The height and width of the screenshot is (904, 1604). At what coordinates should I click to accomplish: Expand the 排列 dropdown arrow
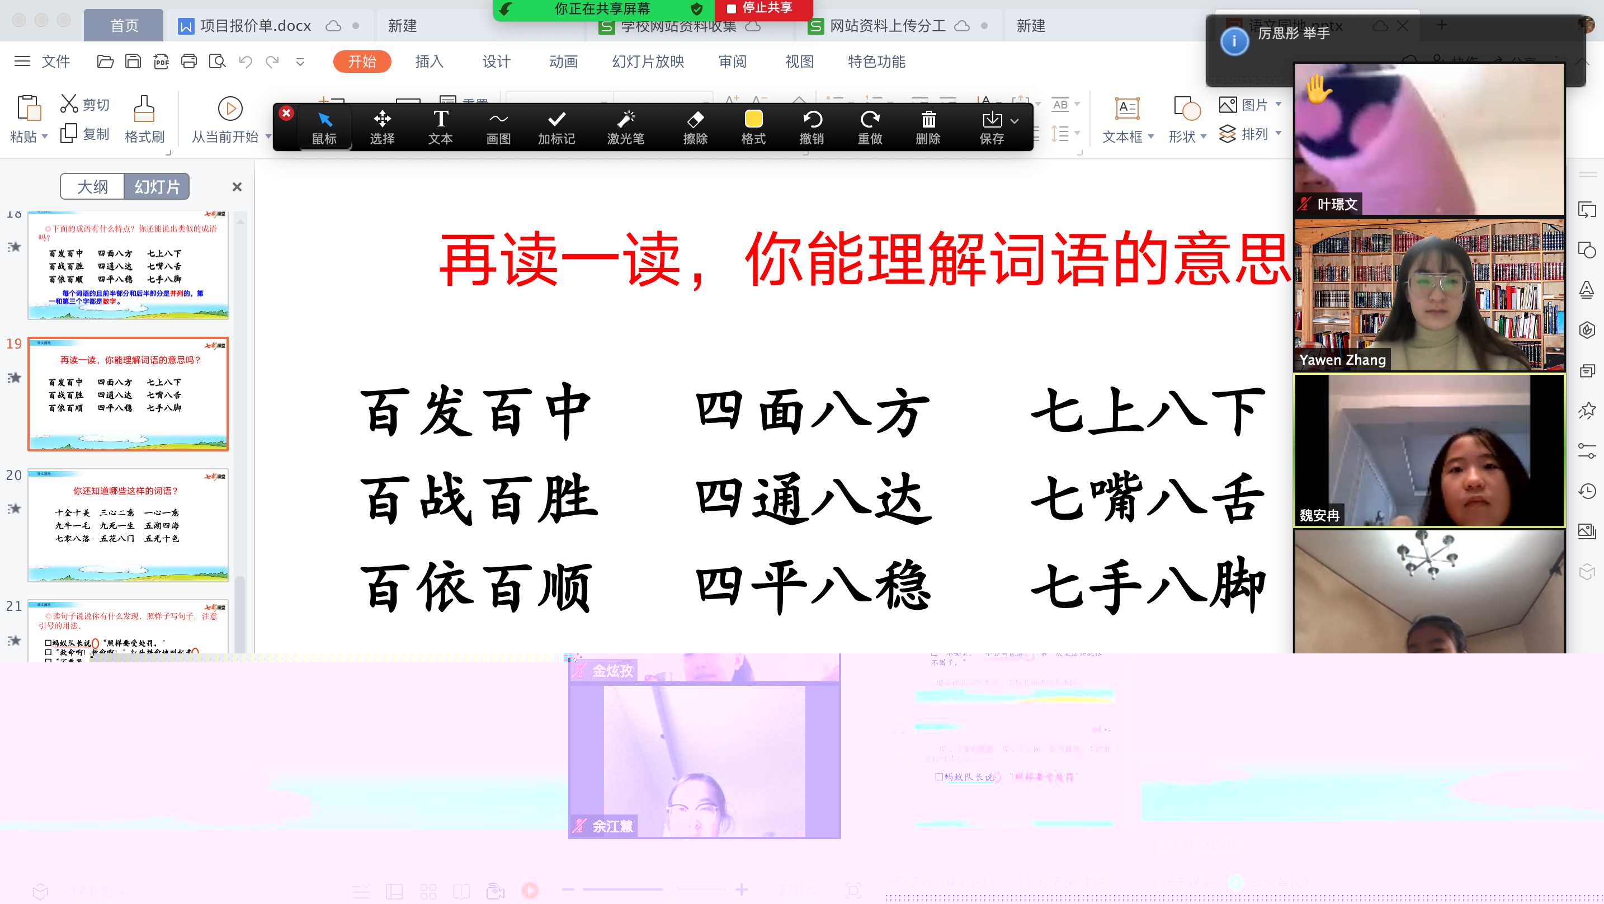pos(1279,133)
